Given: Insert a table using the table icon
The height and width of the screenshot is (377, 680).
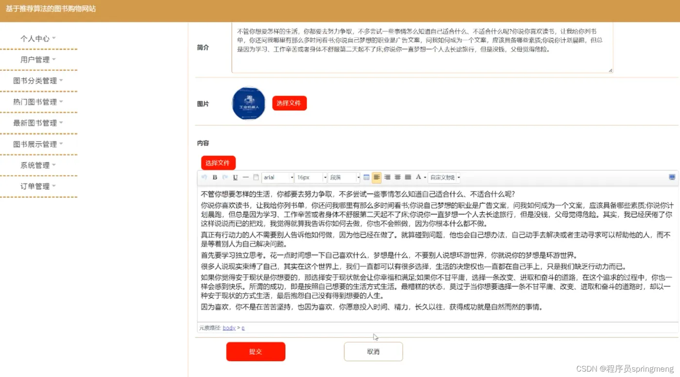Looking at the screenshot, I should click(x=367, y=177).
